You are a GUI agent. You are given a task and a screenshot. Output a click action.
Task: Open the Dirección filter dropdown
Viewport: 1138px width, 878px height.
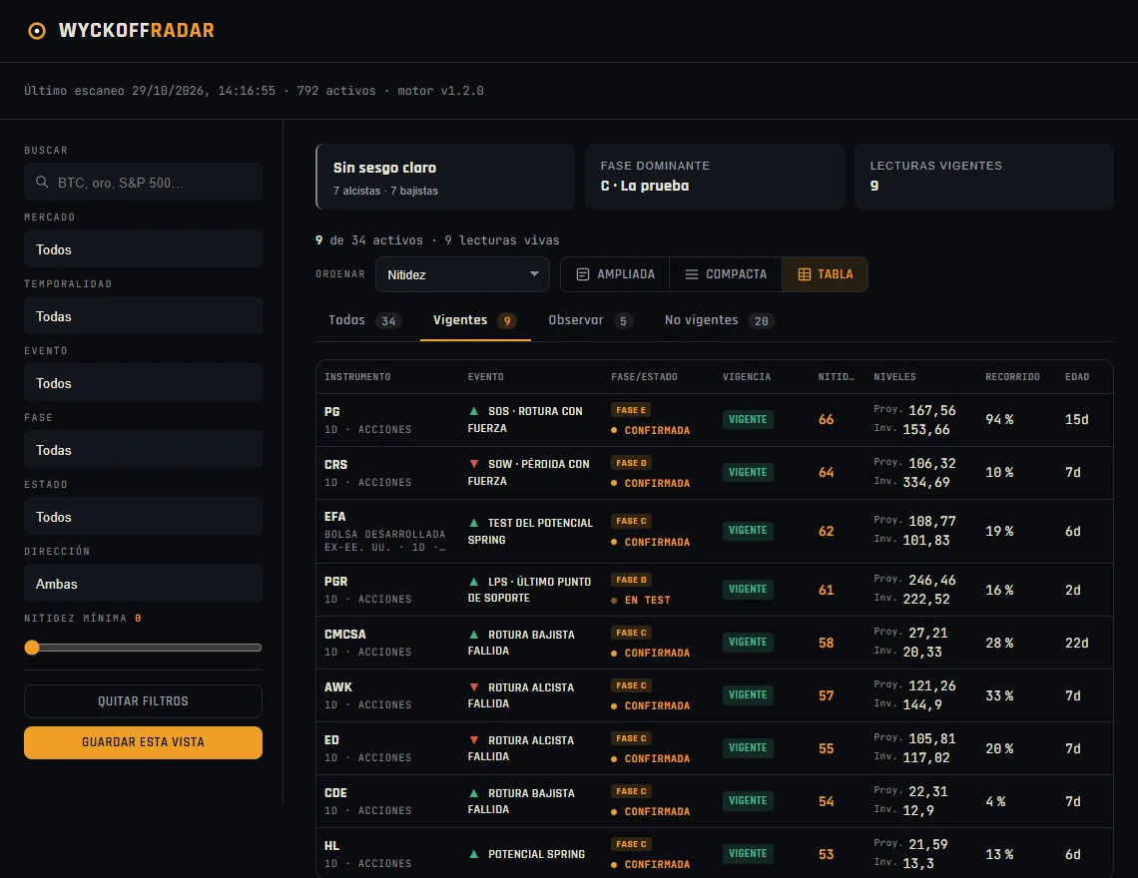(x=143, y=583)
